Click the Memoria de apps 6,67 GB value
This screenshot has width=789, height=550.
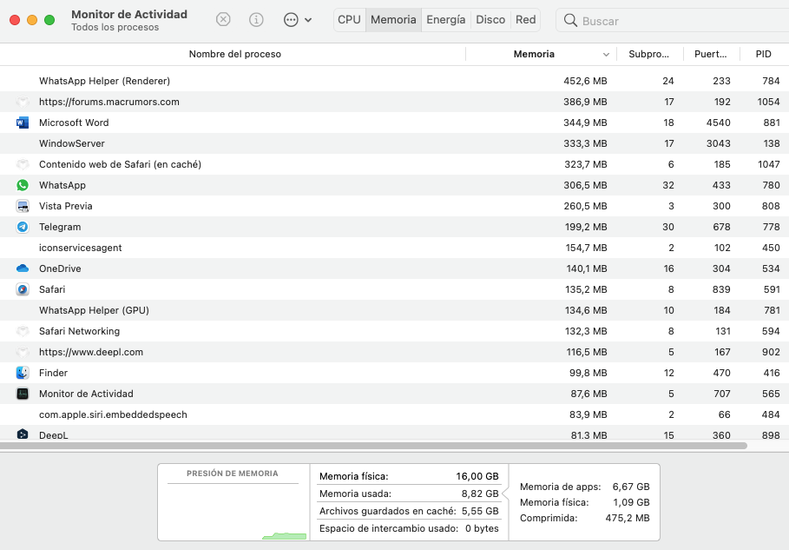[631, 487]
